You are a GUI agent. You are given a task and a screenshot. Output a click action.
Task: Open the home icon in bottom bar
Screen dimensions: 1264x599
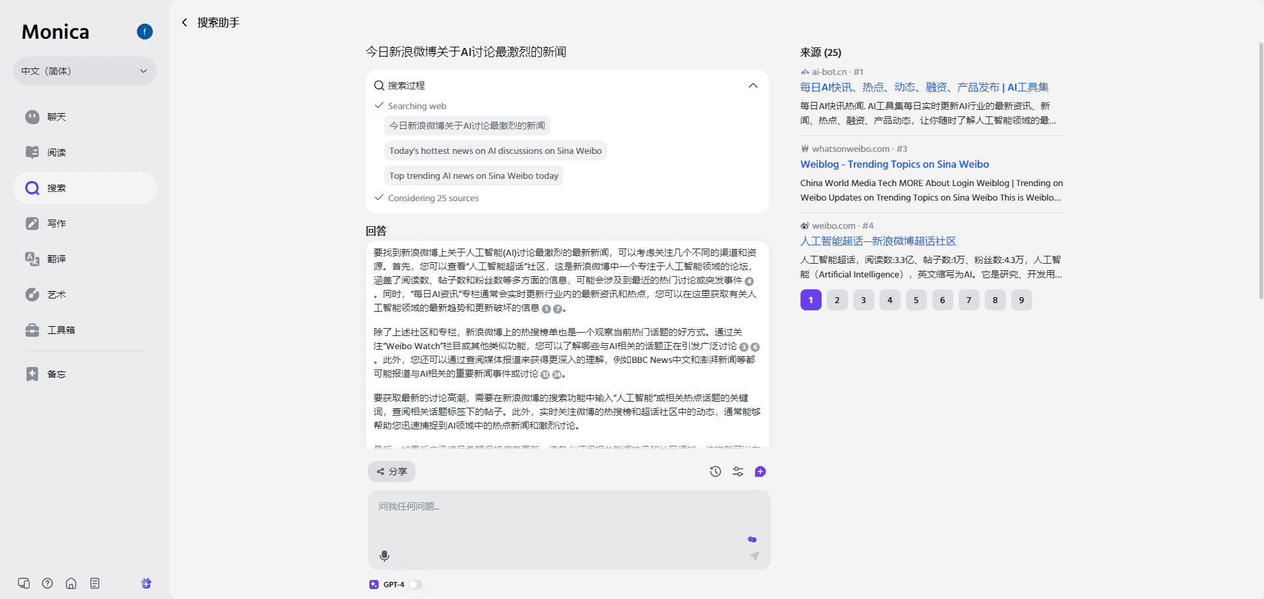[x=71, y=583]
